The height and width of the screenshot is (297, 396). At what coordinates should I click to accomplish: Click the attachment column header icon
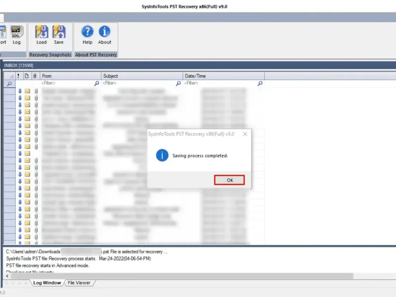pos(35,76)
